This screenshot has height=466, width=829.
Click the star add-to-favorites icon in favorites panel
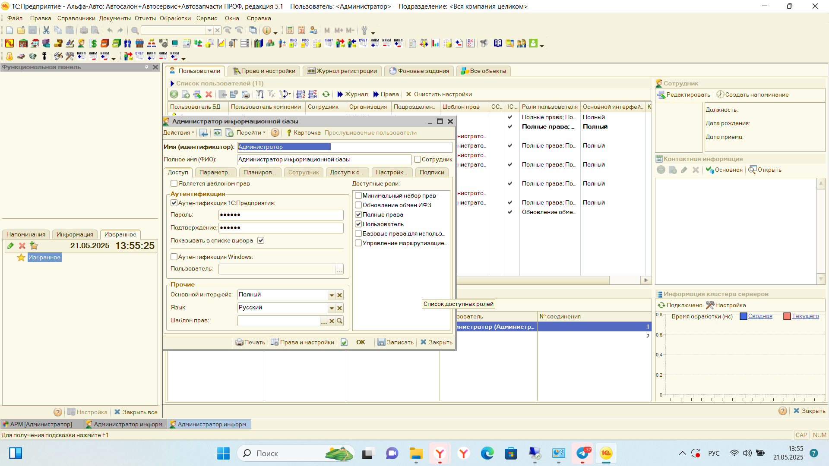tap(34, 246)
